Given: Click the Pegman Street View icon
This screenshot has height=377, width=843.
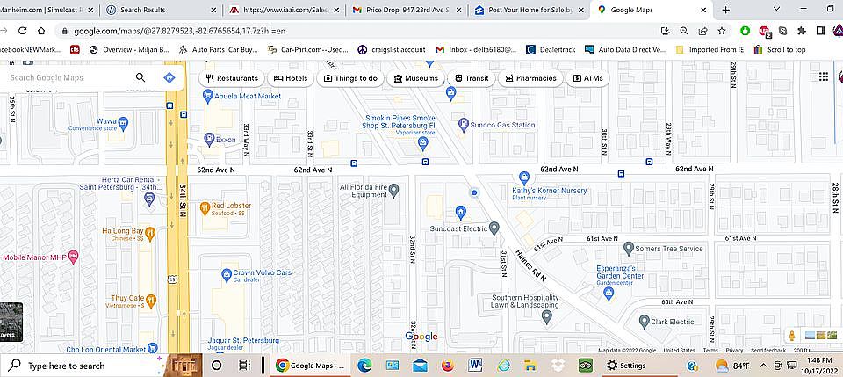Looking at the screenshot, I should pos(791,336).
